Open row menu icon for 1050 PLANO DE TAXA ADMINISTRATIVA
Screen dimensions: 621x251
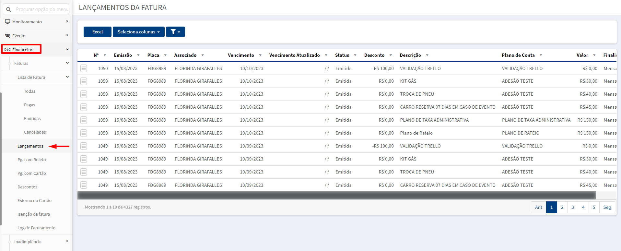pyautogui.click(x=84, y=120)
